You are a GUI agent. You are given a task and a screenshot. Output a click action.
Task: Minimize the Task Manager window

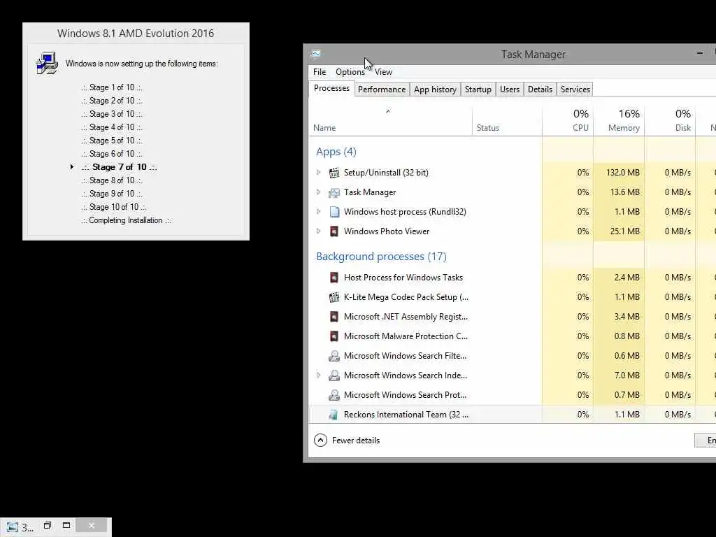click(699, 54)
